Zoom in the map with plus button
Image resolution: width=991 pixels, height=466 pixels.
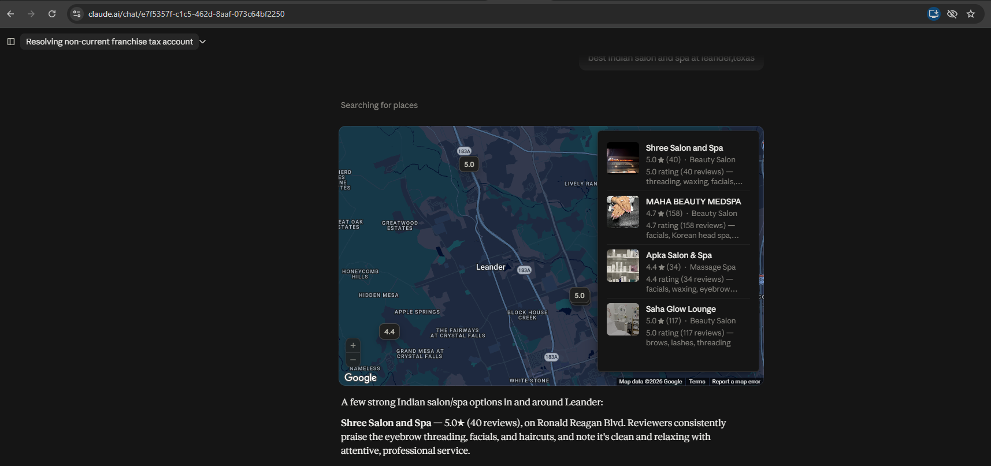click(x=353, y=345)
